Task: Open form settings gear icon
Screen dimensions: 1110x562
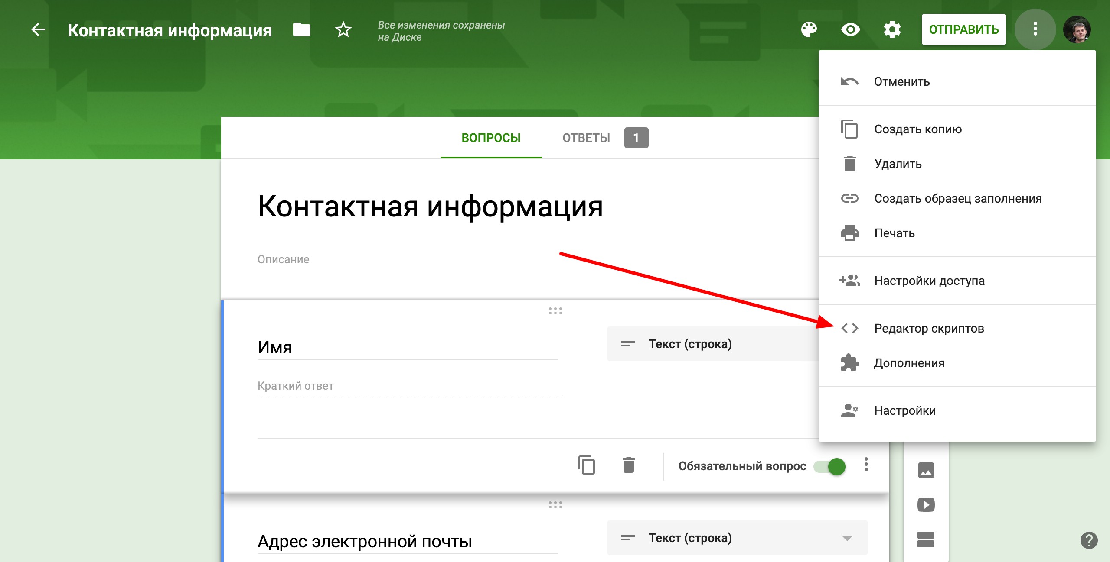Action: point(892,30)
